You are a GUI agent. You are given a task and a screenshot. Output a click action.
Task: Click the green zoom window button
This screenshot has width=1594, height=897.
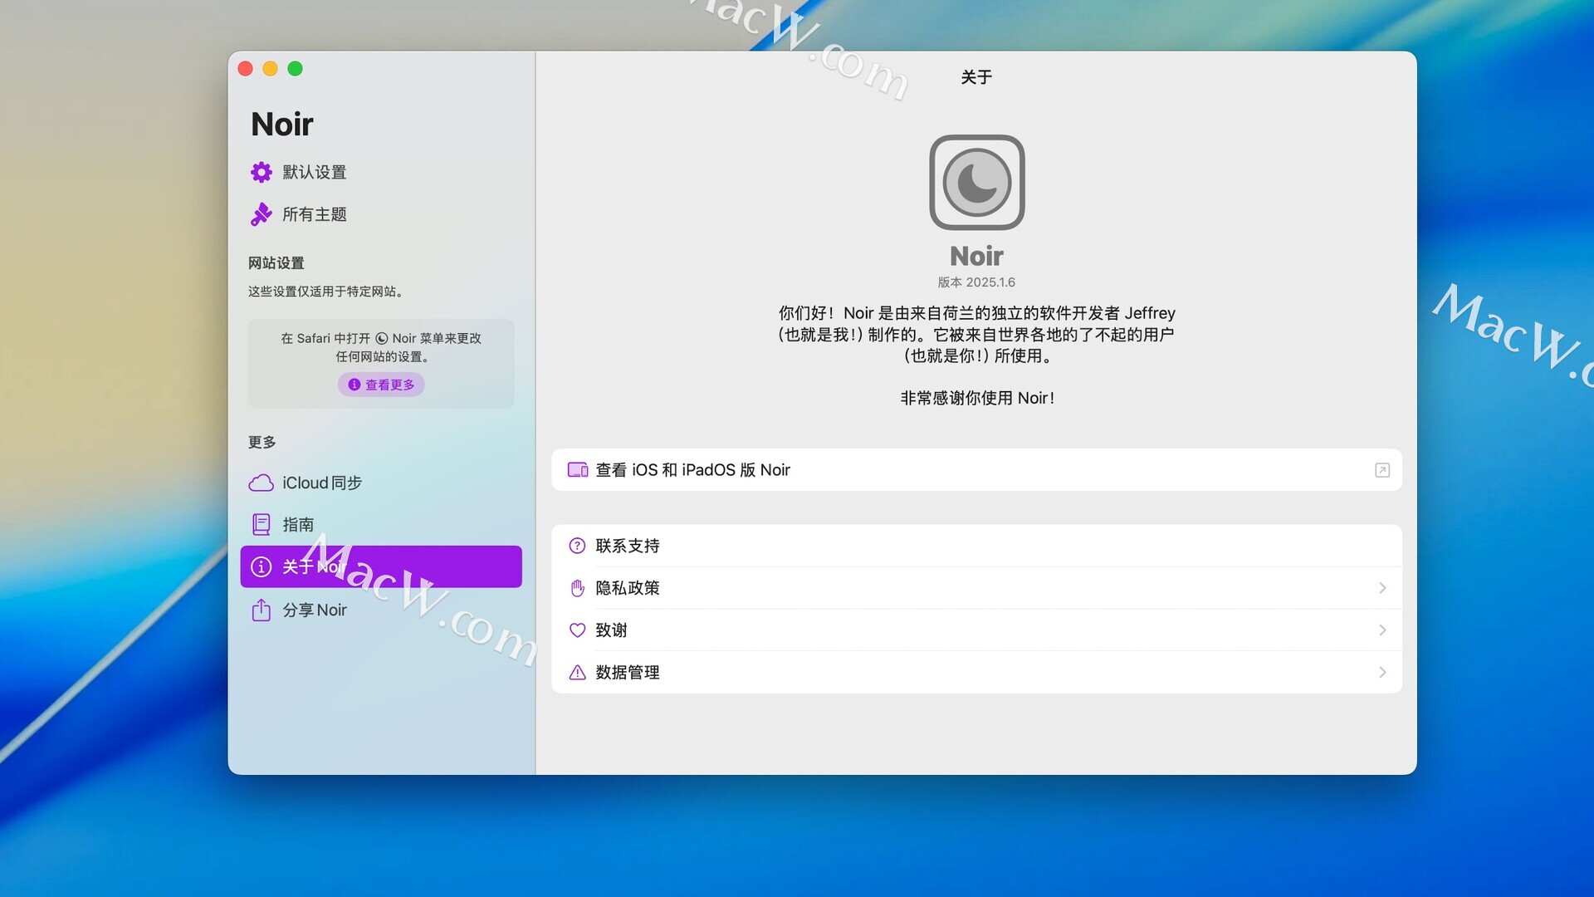[296, 69]
